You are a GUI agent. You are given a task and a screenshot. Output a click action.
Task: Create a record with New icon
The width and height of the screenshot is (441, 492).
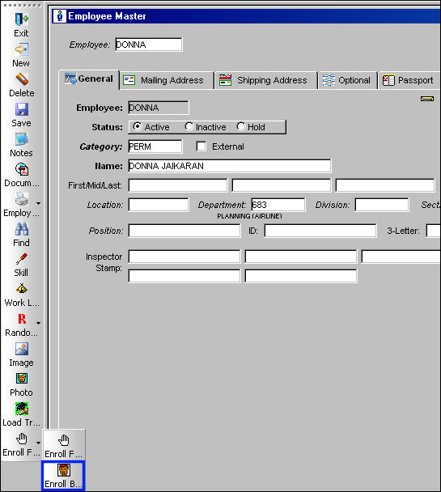pos(21,49)
